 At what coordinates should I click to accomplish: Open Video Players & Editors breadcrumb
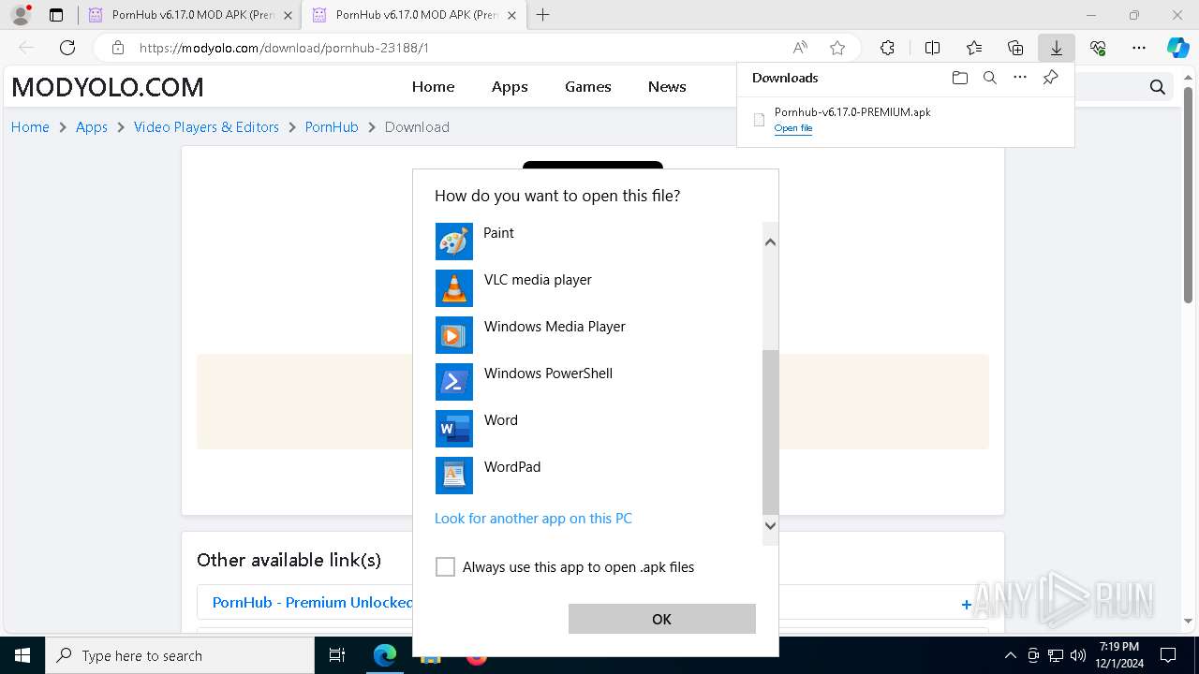(x=206, y=127)
